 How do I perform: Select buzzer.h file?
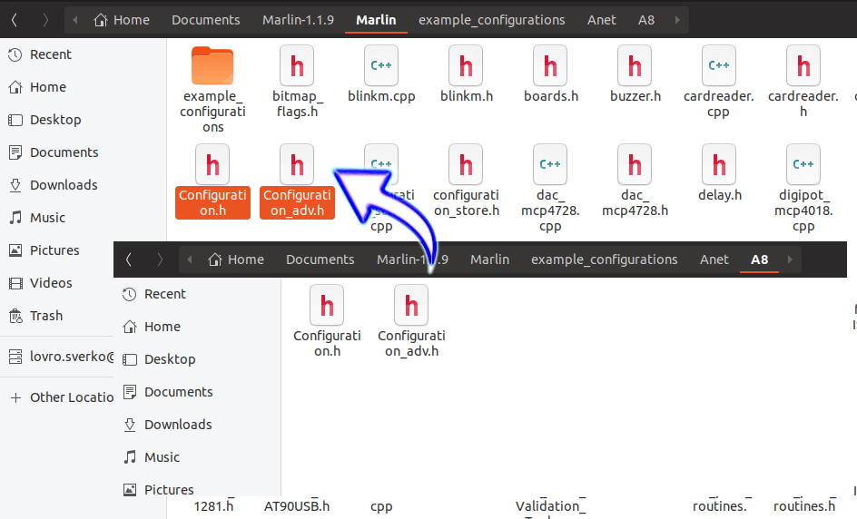pos(635,73)
